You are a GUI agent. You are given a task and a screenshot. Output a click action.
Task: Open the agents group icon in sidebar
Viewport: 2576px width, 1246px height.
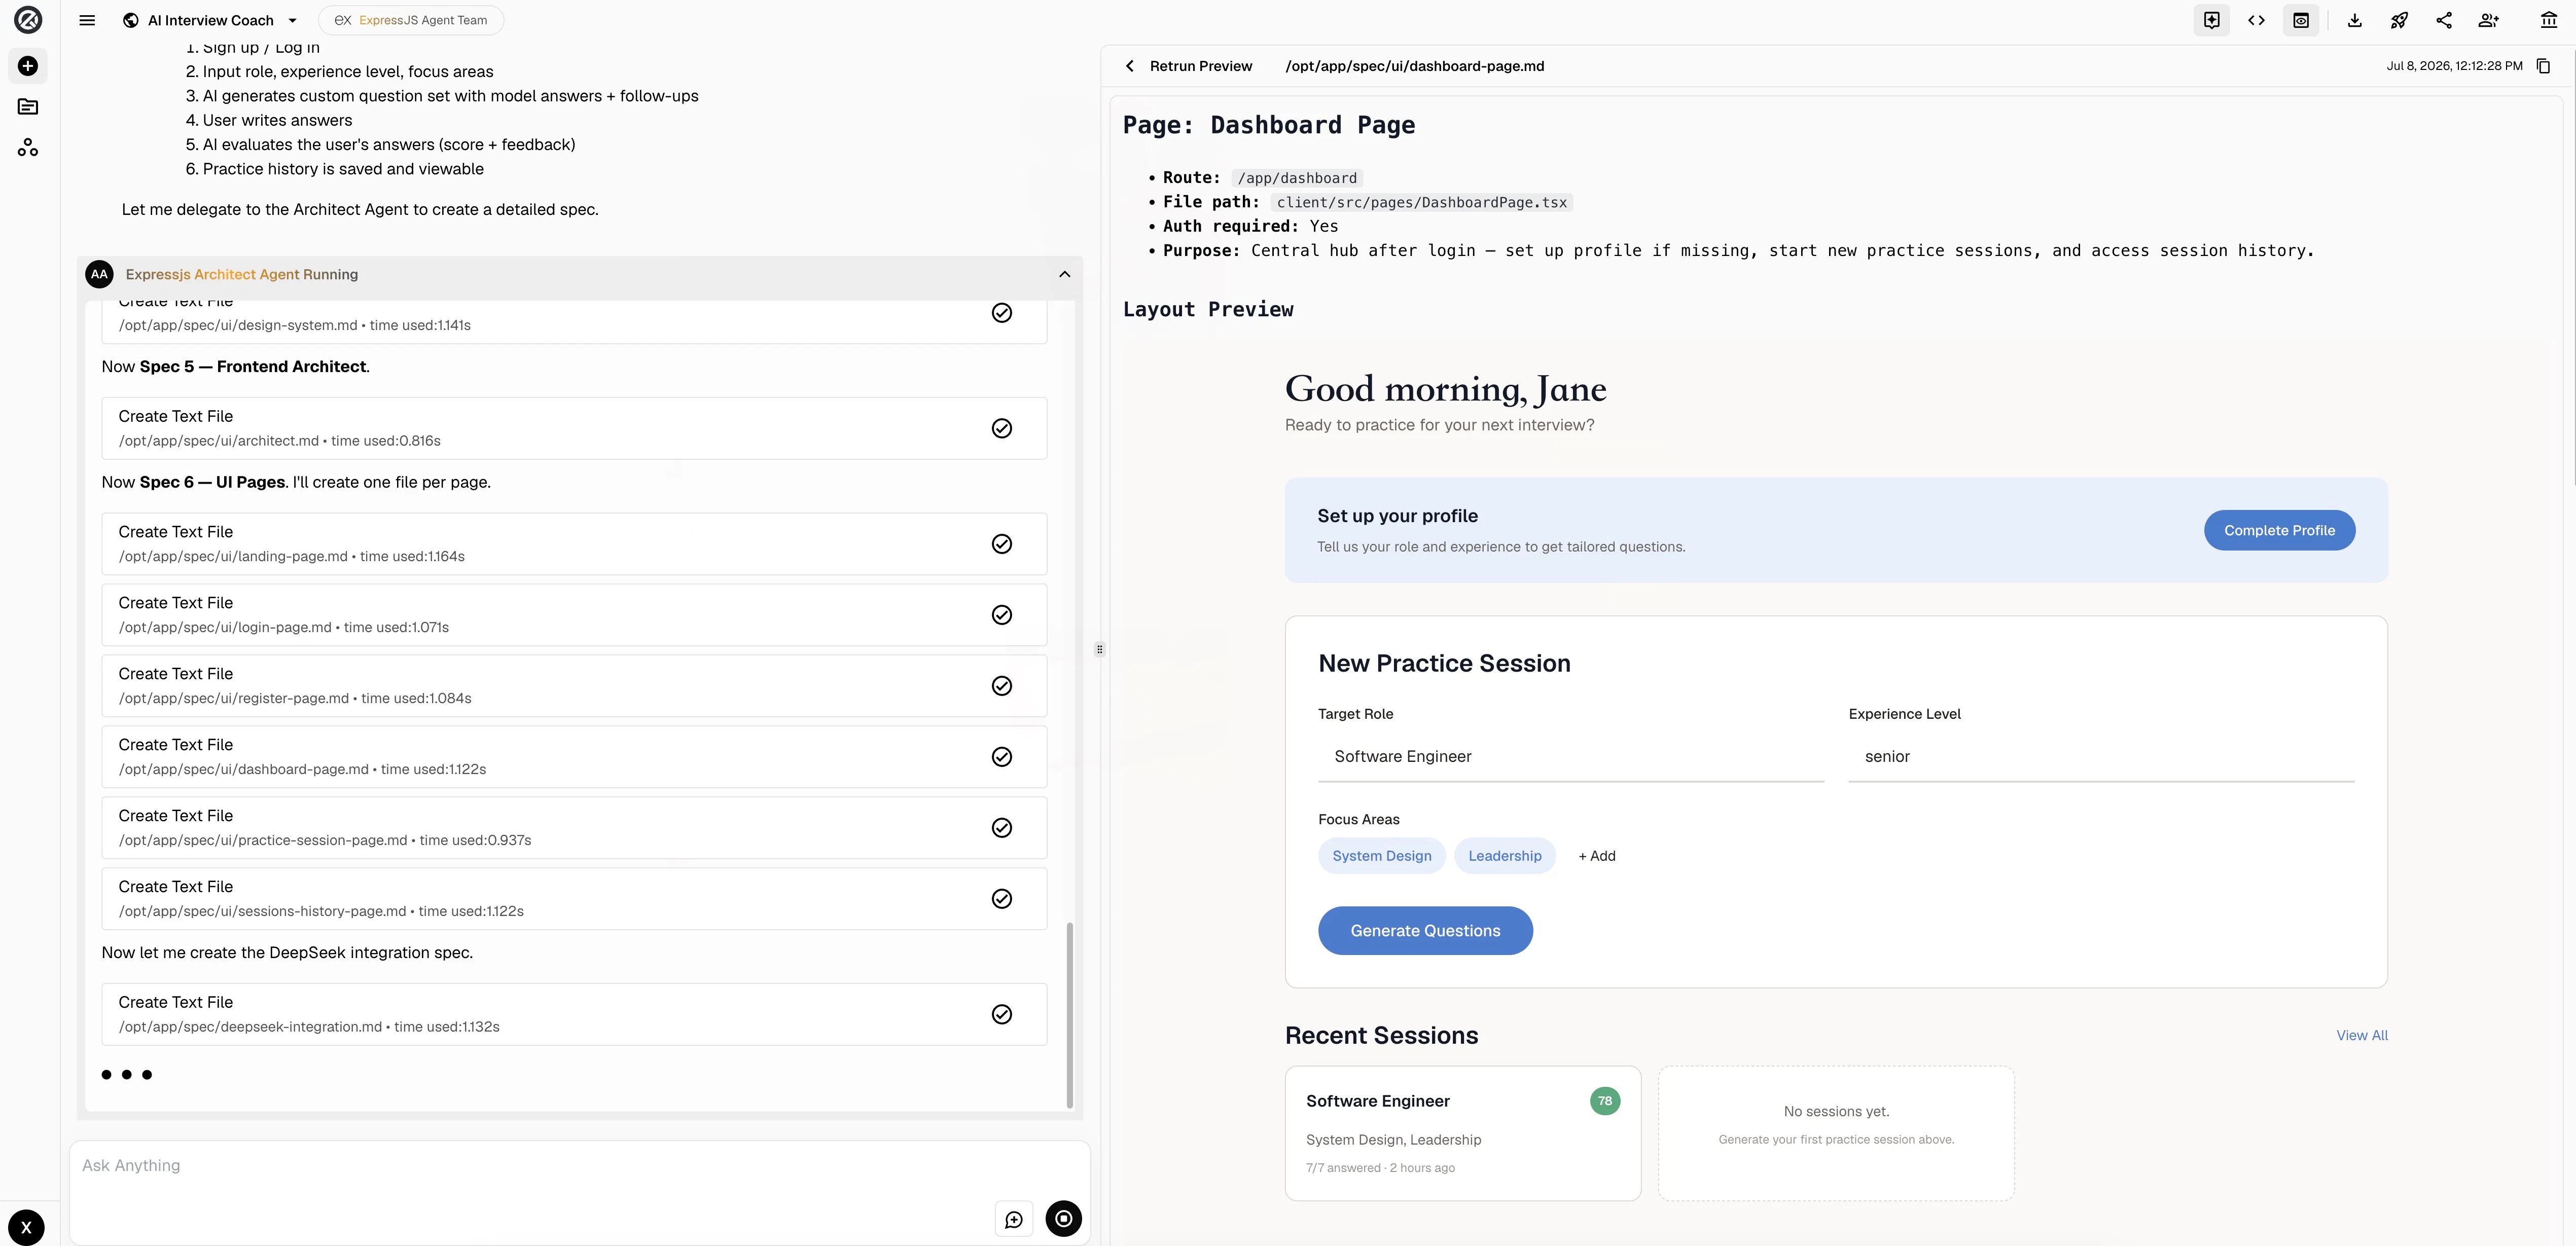pos(28,148)
